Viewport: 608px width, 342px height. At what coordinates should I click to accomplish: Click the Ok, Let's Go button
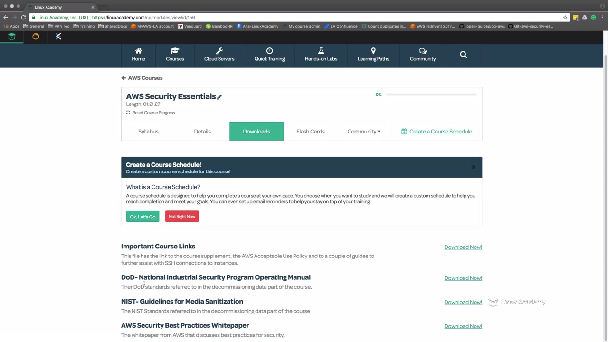click(142, 217)
